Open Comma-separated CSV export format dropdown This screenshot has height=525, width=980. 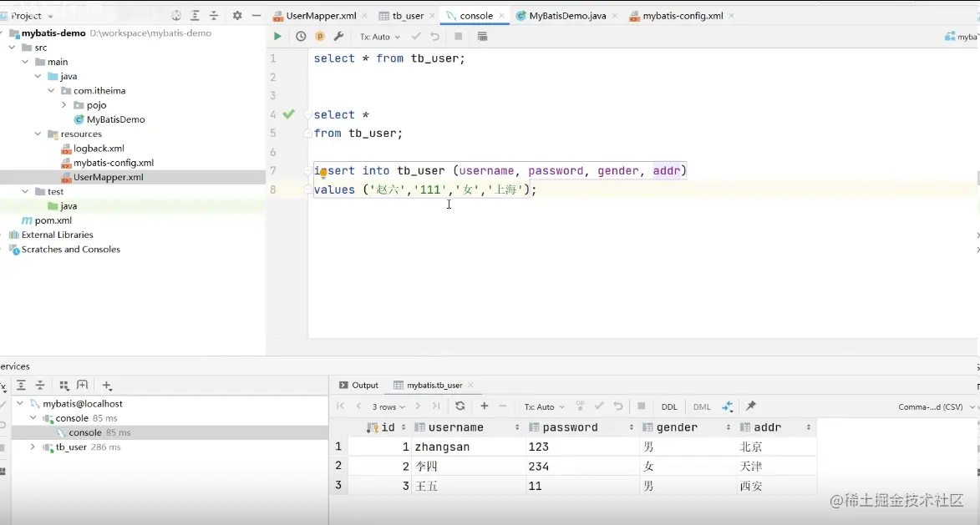click(936, 406)
